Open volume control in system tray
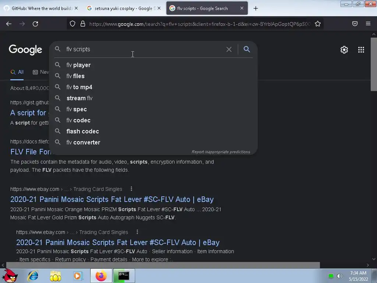 339,276
